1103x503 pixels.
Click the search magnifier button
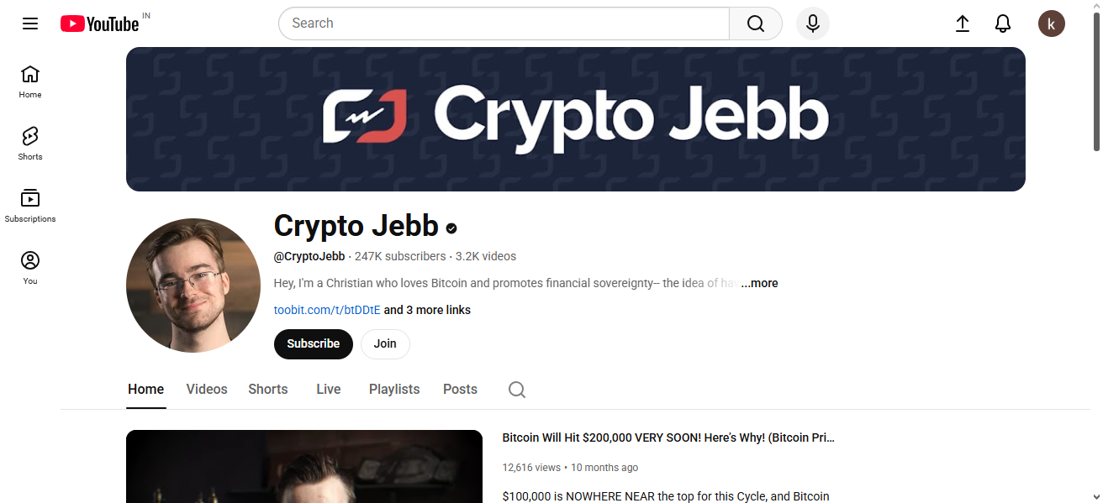(x=756, y=24)
